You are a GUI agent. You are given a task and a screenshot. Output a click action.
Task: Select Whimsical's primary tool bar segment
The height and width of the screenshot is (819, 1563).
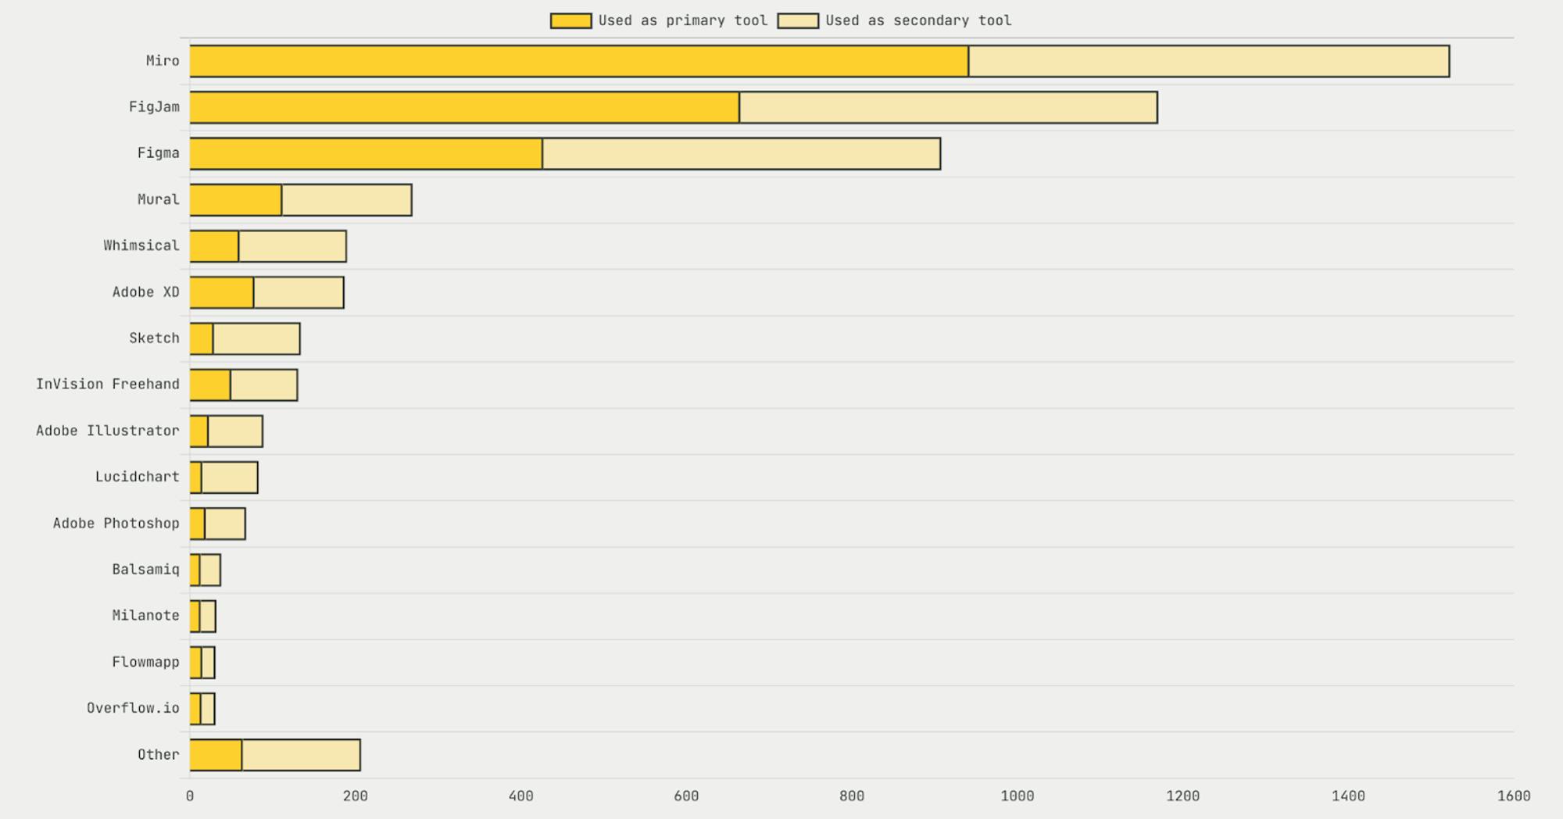214,245
